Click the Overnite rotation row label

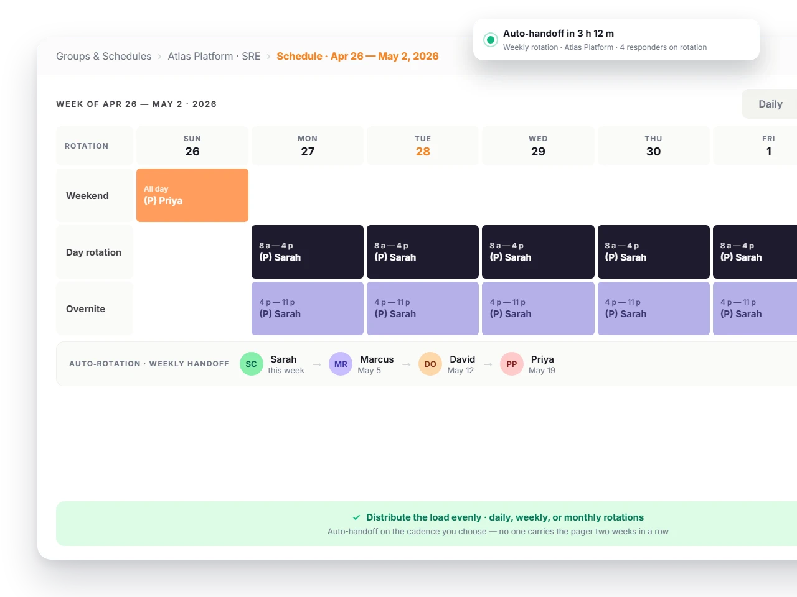pyautogui.click(x=95, y=308)
